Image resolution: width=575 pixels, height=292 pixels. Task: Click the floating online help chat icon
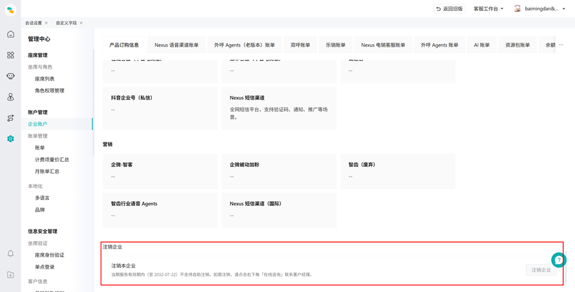tap(559, 260)
